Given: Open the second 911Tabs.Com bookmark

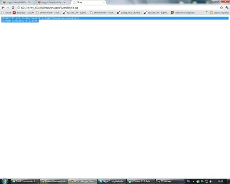Looking at the screenshot, I should point(156,13).
